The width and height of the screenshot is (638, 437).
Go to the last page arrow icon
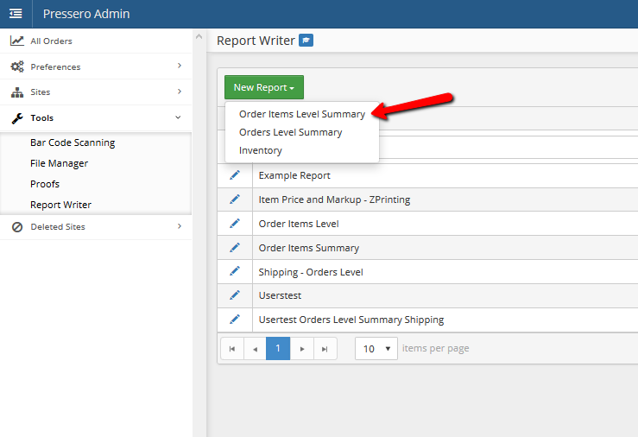click(325, 349)
